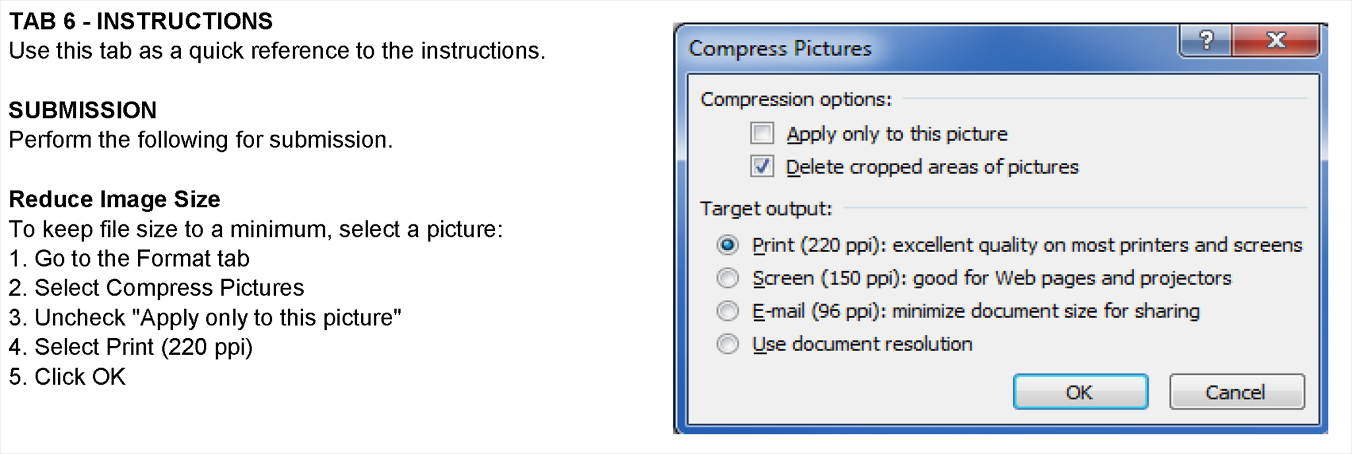
Task: Click step 2 Select Compress Pictures text
Action: point(156,288)
